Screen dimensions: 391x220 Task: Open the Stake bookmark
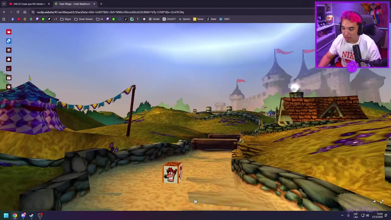point(211,19)
